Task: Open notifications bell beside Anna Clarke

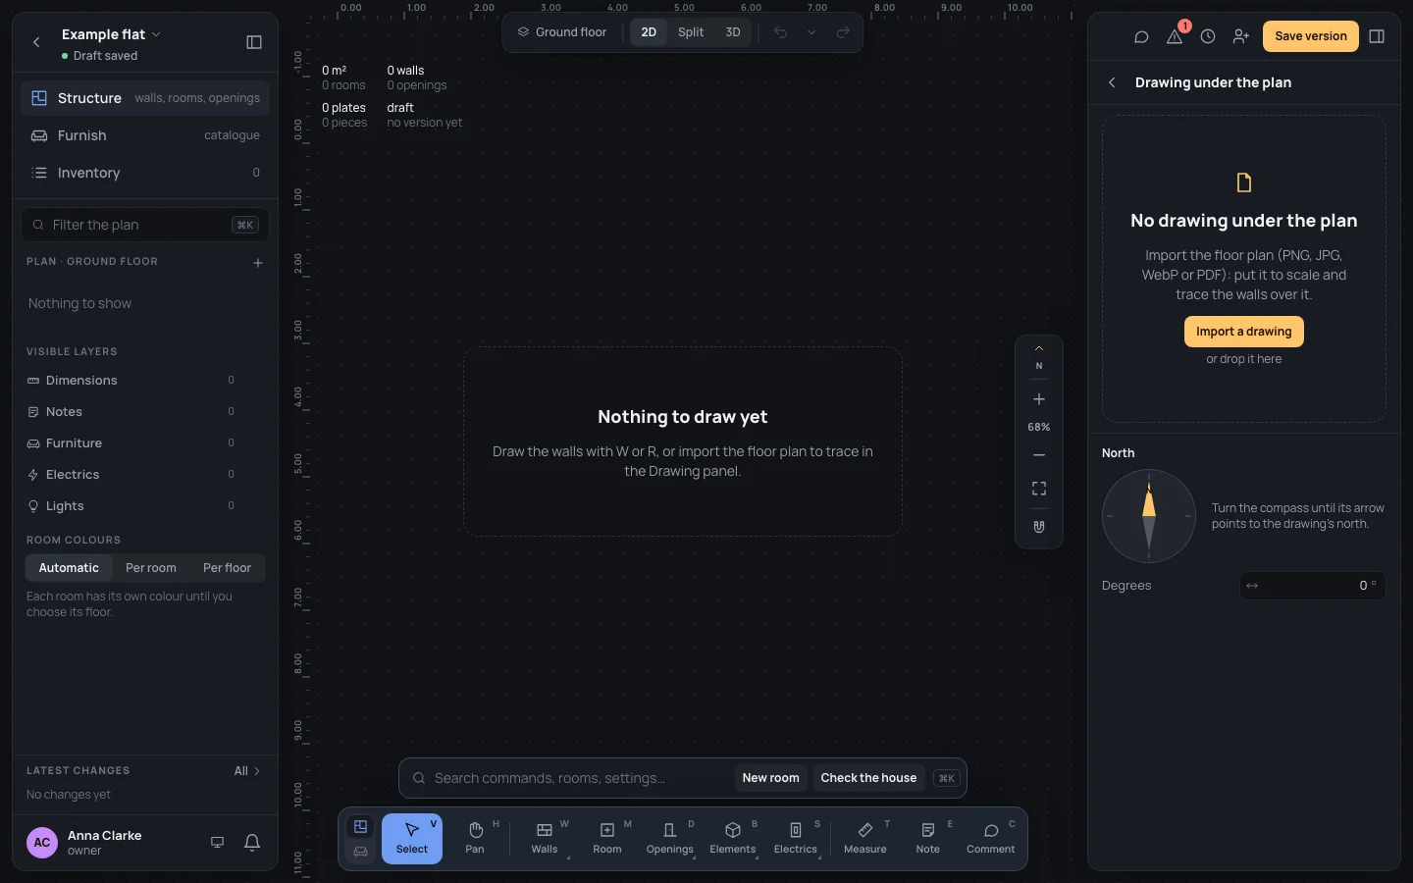Action: [x=252, y=842]
